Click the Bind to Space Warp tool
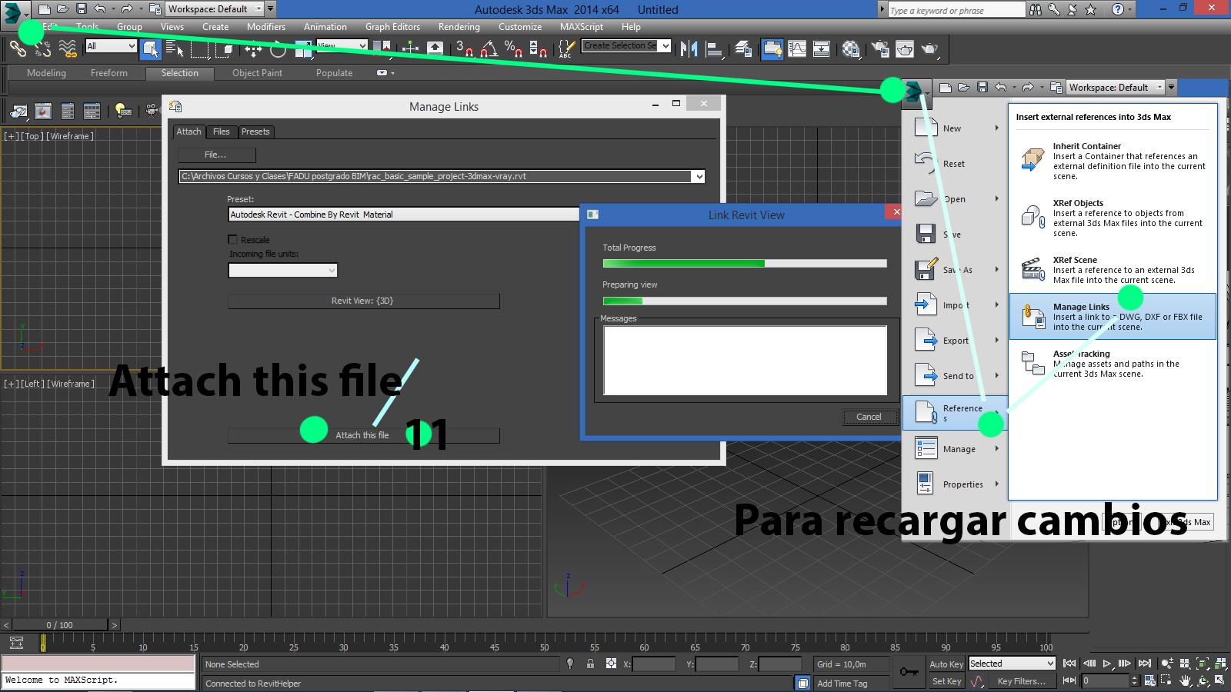Image resolution: width=1231 pixels, height=692 pixels. (x=68, y=49)
